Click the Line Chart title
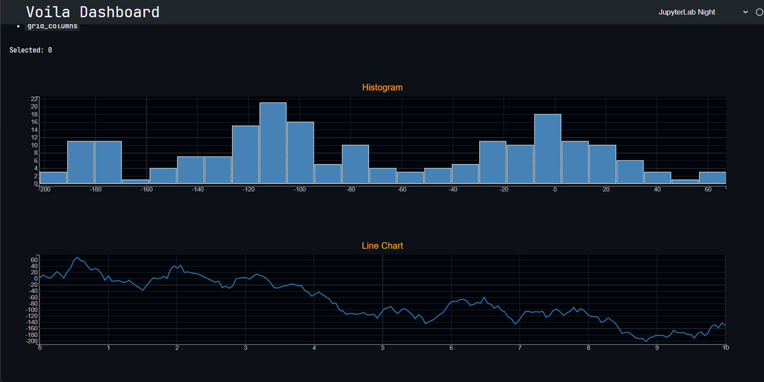 (382, 246)
